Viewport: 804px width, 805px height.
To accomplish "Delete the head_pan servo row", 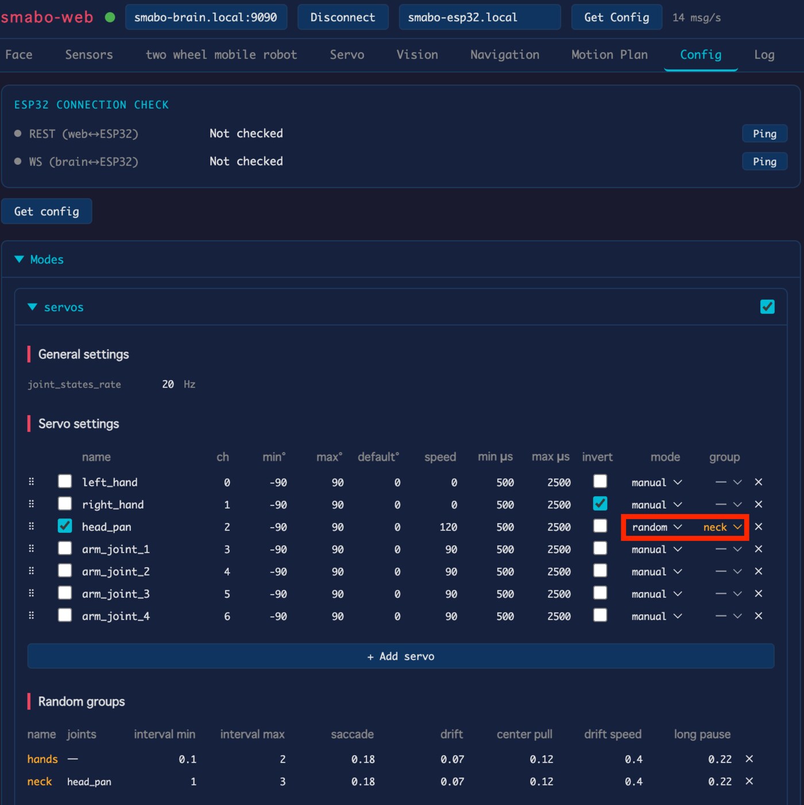I will 758,527.
